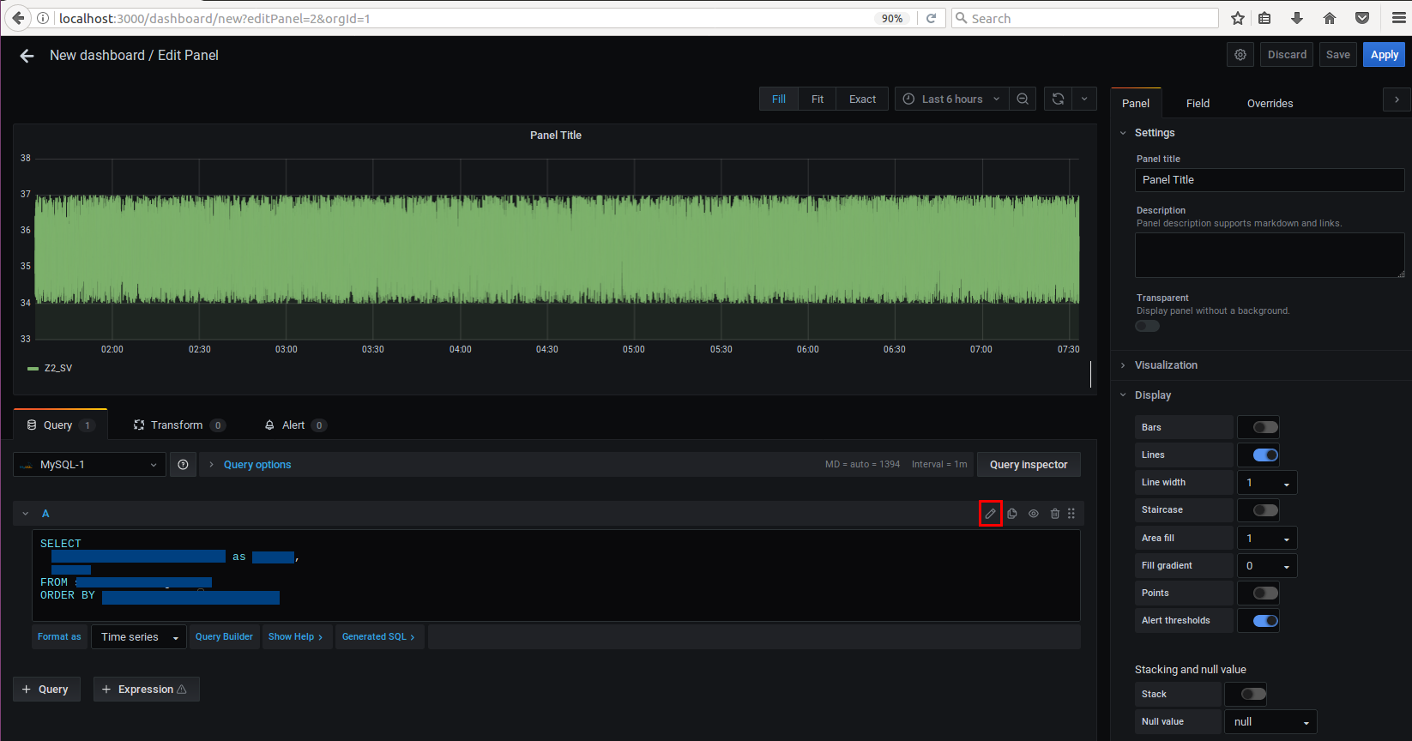
Task: Open the Transform tab
Action: (x=179, y=425)
